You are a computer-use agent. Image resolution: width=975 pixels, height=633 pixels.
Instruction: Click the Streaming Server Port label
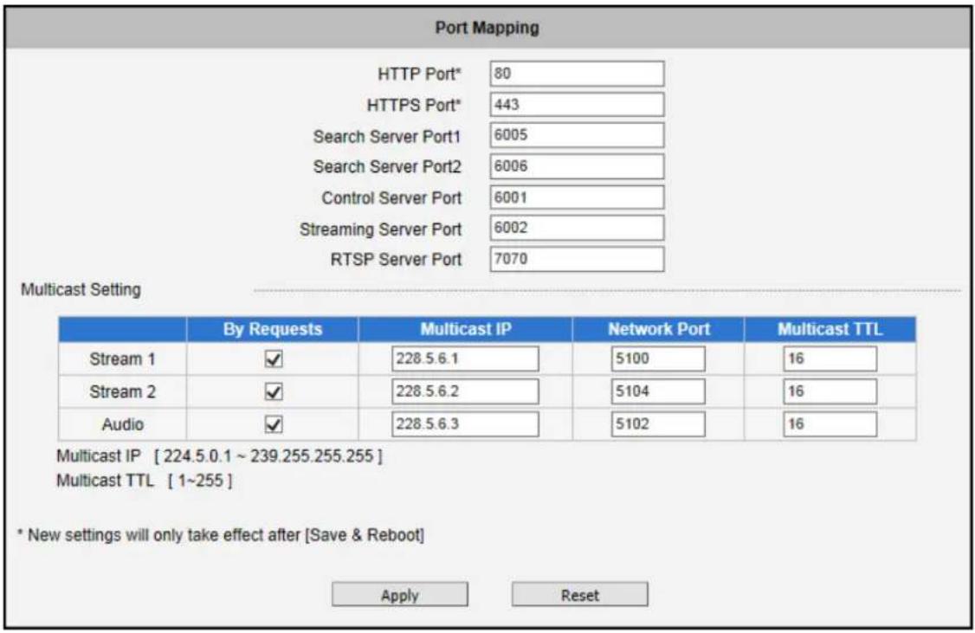click(380, 229)
